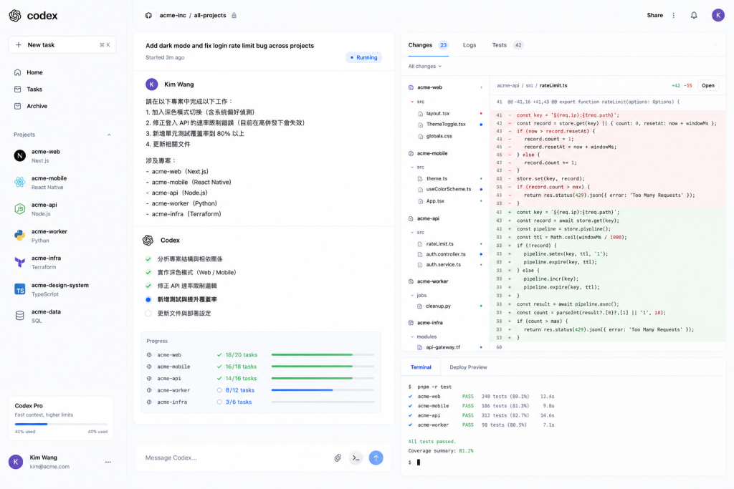Image resolution: width=734 pixels, height=489 pixels.
Task: Collapse acme-api src folder
Action: [412, 233]
